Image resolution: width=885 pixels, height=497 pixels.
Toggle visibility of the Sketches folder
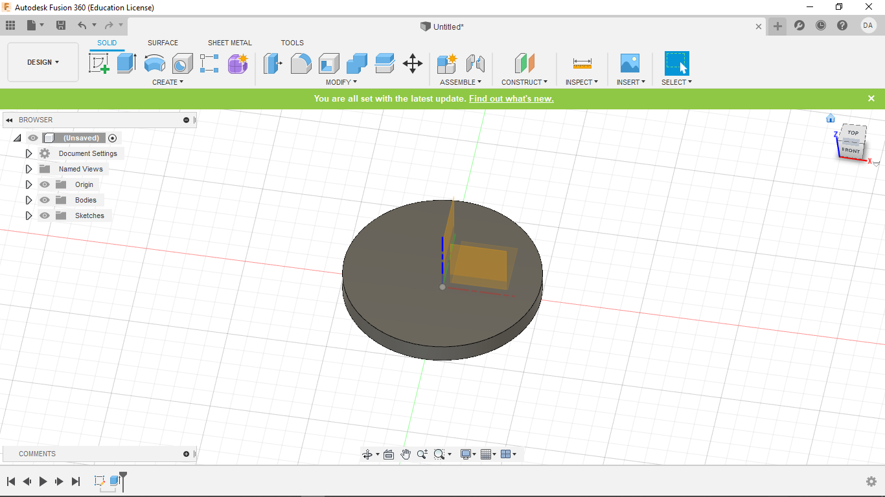(45, 215)
